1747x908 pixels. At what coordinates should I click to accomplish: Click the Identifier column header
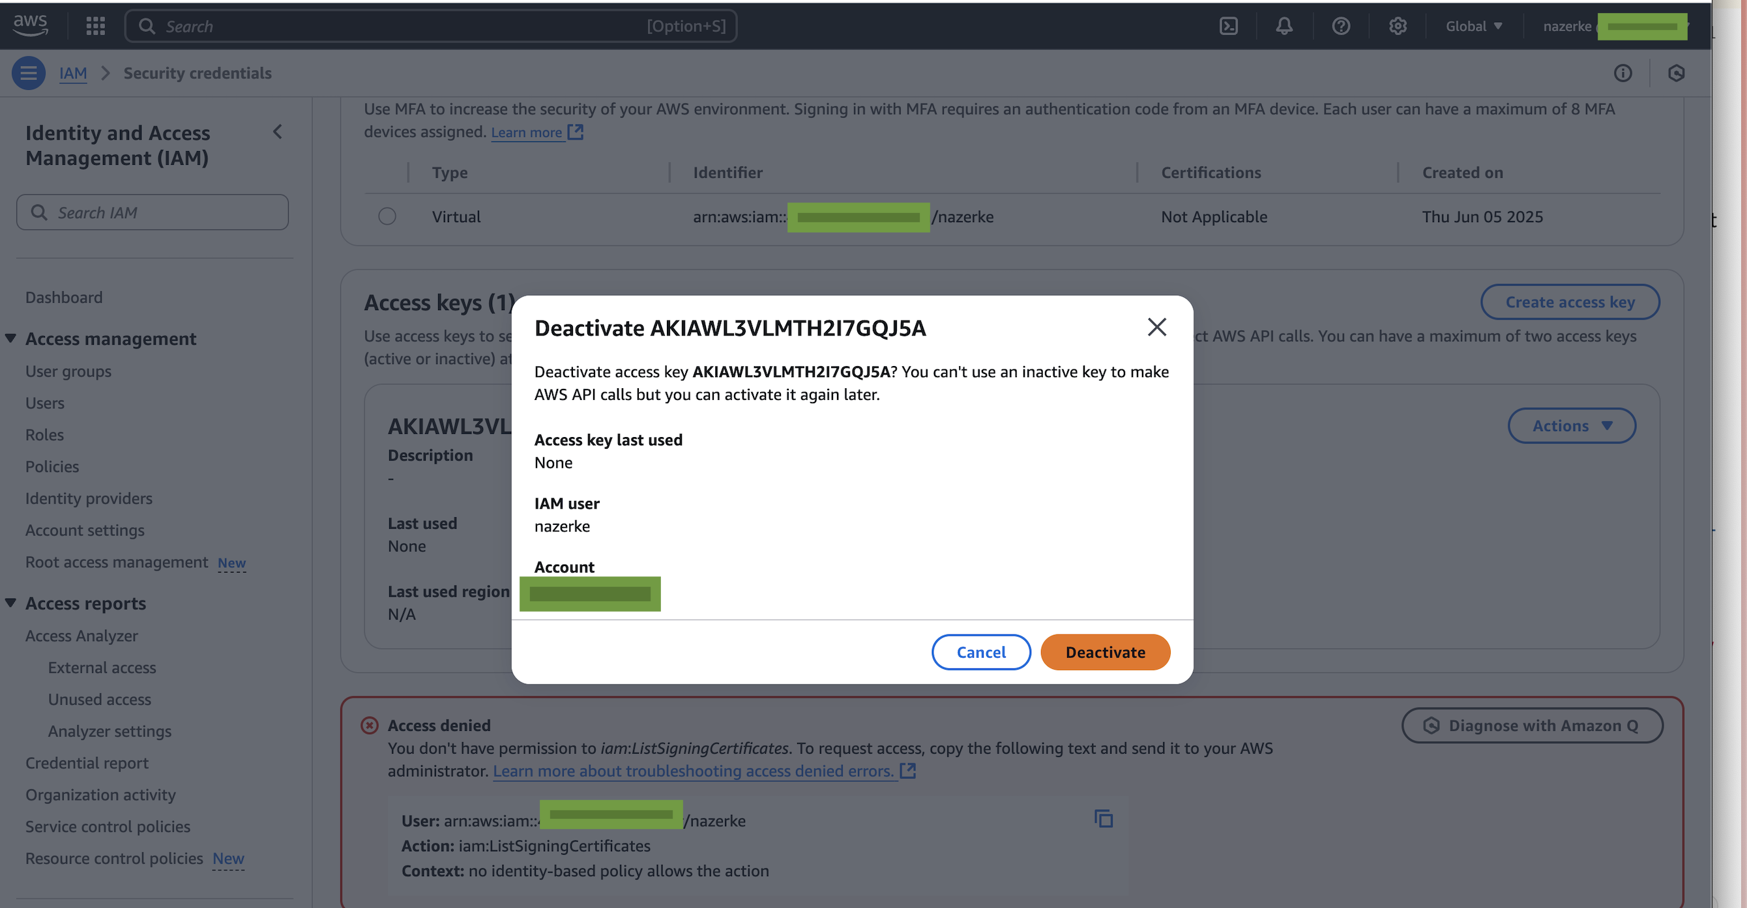[727, 172]
